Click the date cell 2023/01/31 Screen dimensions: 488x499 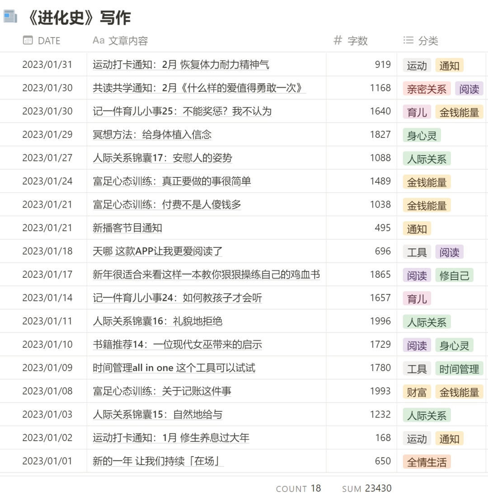click(47, 65)
